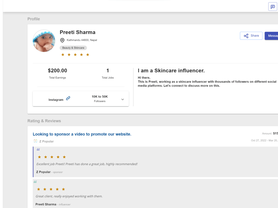Click the 10K to 50K followers text

pyautogui.click(x=100, y=97)
